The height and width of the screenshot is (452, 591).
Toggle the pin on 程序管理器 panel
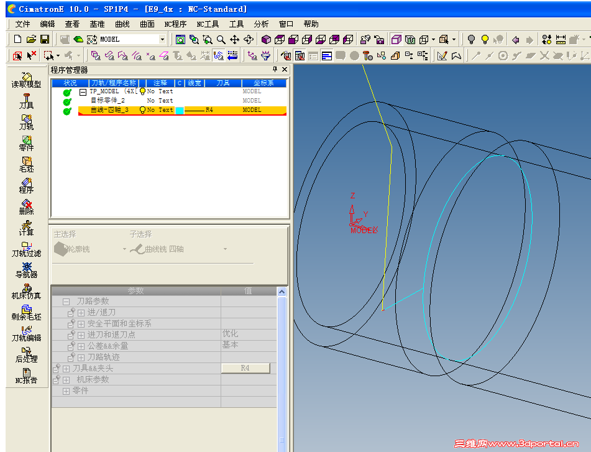(x=275, y=70)
